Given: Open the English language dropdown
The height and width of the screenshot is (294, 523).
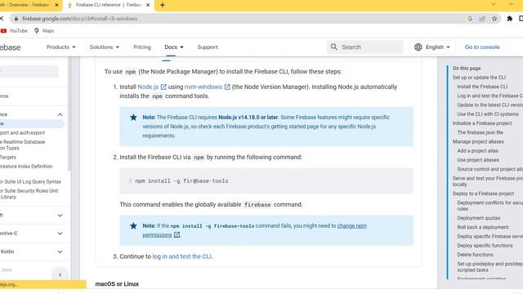Looking at the screenshot, I should (432, 47).
